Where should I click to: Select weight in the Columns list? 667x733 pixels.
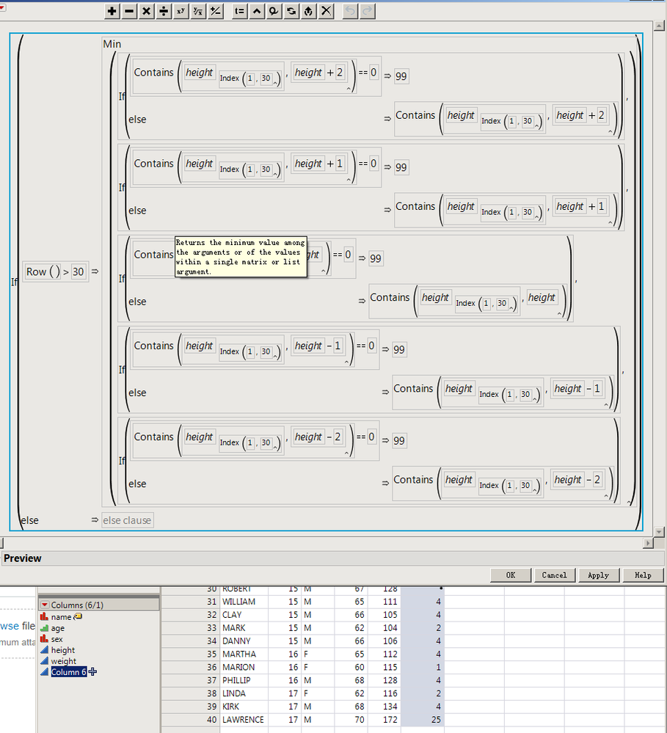pyautogui.click(x=64, y=661)
